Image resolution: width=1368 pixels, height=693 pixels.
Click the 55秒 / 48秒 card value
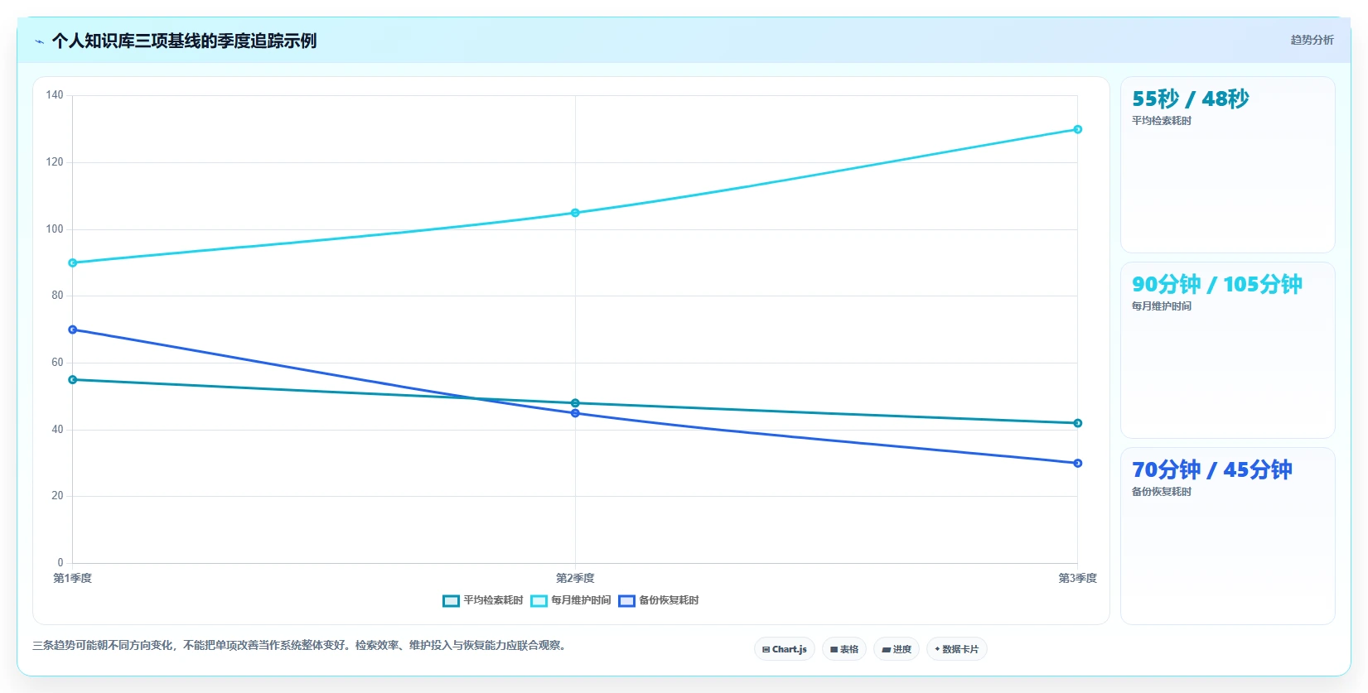(x=1191, y=99)
